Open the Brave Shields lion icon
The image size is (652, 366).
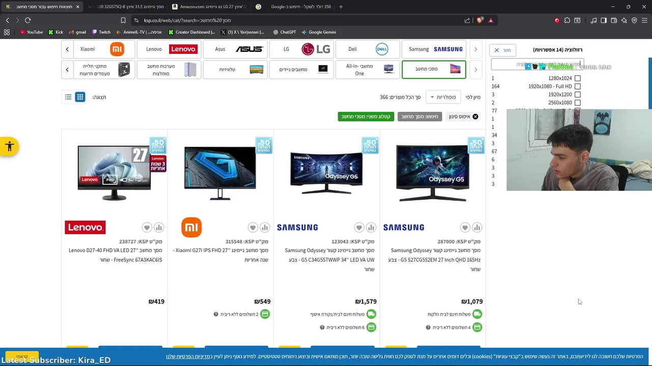[480, 20]
